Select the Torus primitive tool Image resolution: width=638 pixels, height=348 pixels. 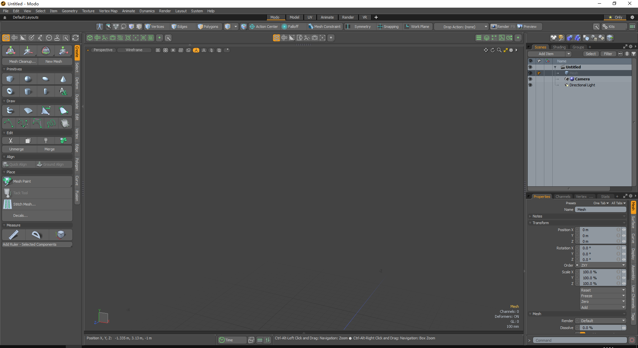pos(10,91)
